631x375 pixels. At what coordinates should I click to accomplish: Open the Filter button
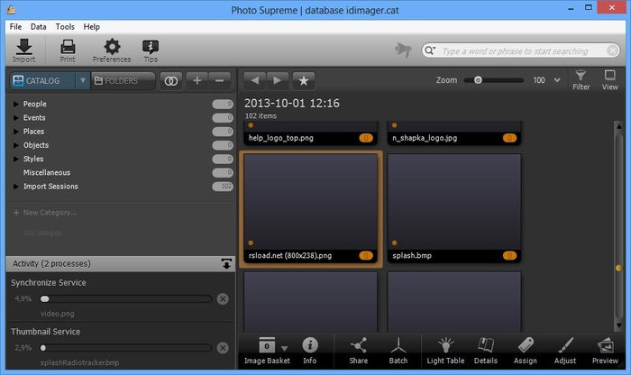(x=581, y=80)
